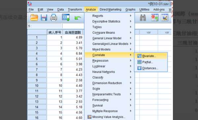Select row header number 16
This screenshot has height=120, width=198.
(x=37, y=118)
